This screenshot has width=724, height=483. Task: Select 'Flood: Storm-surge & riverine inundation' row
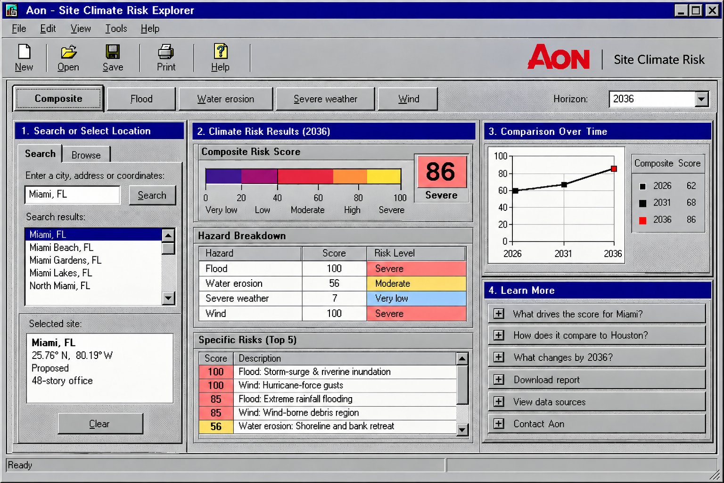click(x=328, y=372)
